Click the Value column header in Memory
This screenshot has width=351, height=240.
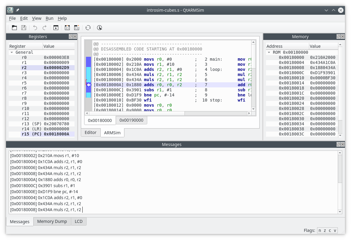(323, 46)
